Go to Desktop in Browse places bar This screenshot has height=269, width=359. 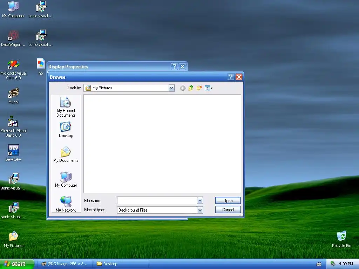[x=66, y=130]
